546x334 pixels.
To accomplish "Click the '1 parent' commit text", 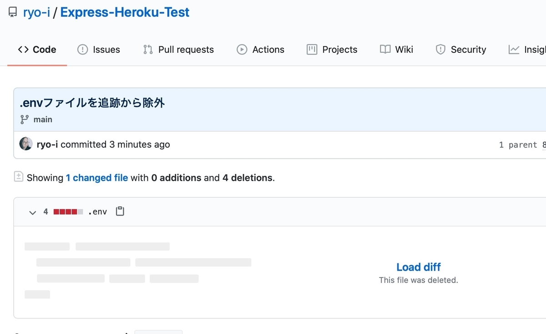I will click(518, 145).
